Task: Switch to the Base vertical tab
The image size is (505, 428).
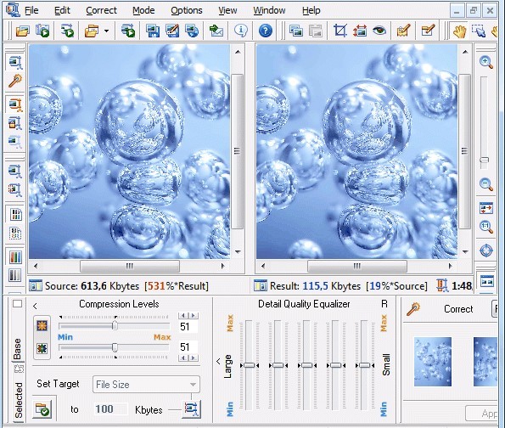Action: [18, 349]
